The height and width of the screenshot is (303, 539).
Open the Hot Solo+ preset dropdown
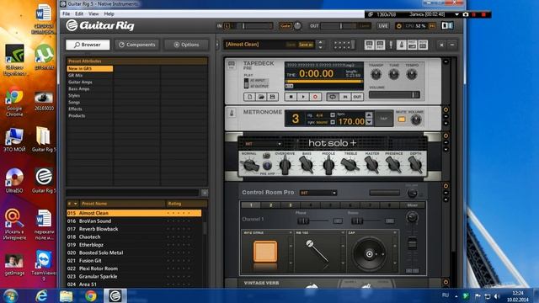(x=263, y=144)
